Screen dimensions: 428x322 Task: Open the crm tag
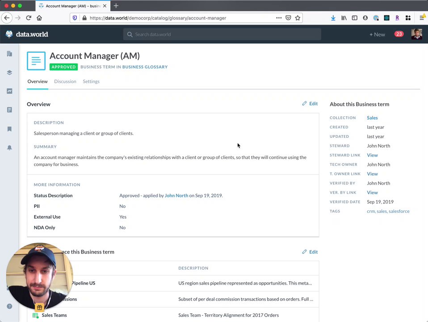click(x=371, y=211)
